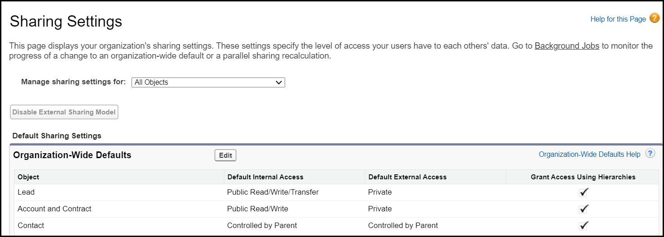Open Organization-Wide Defaults Help link
Screen dimensions: 664x237
coord(589,155)
